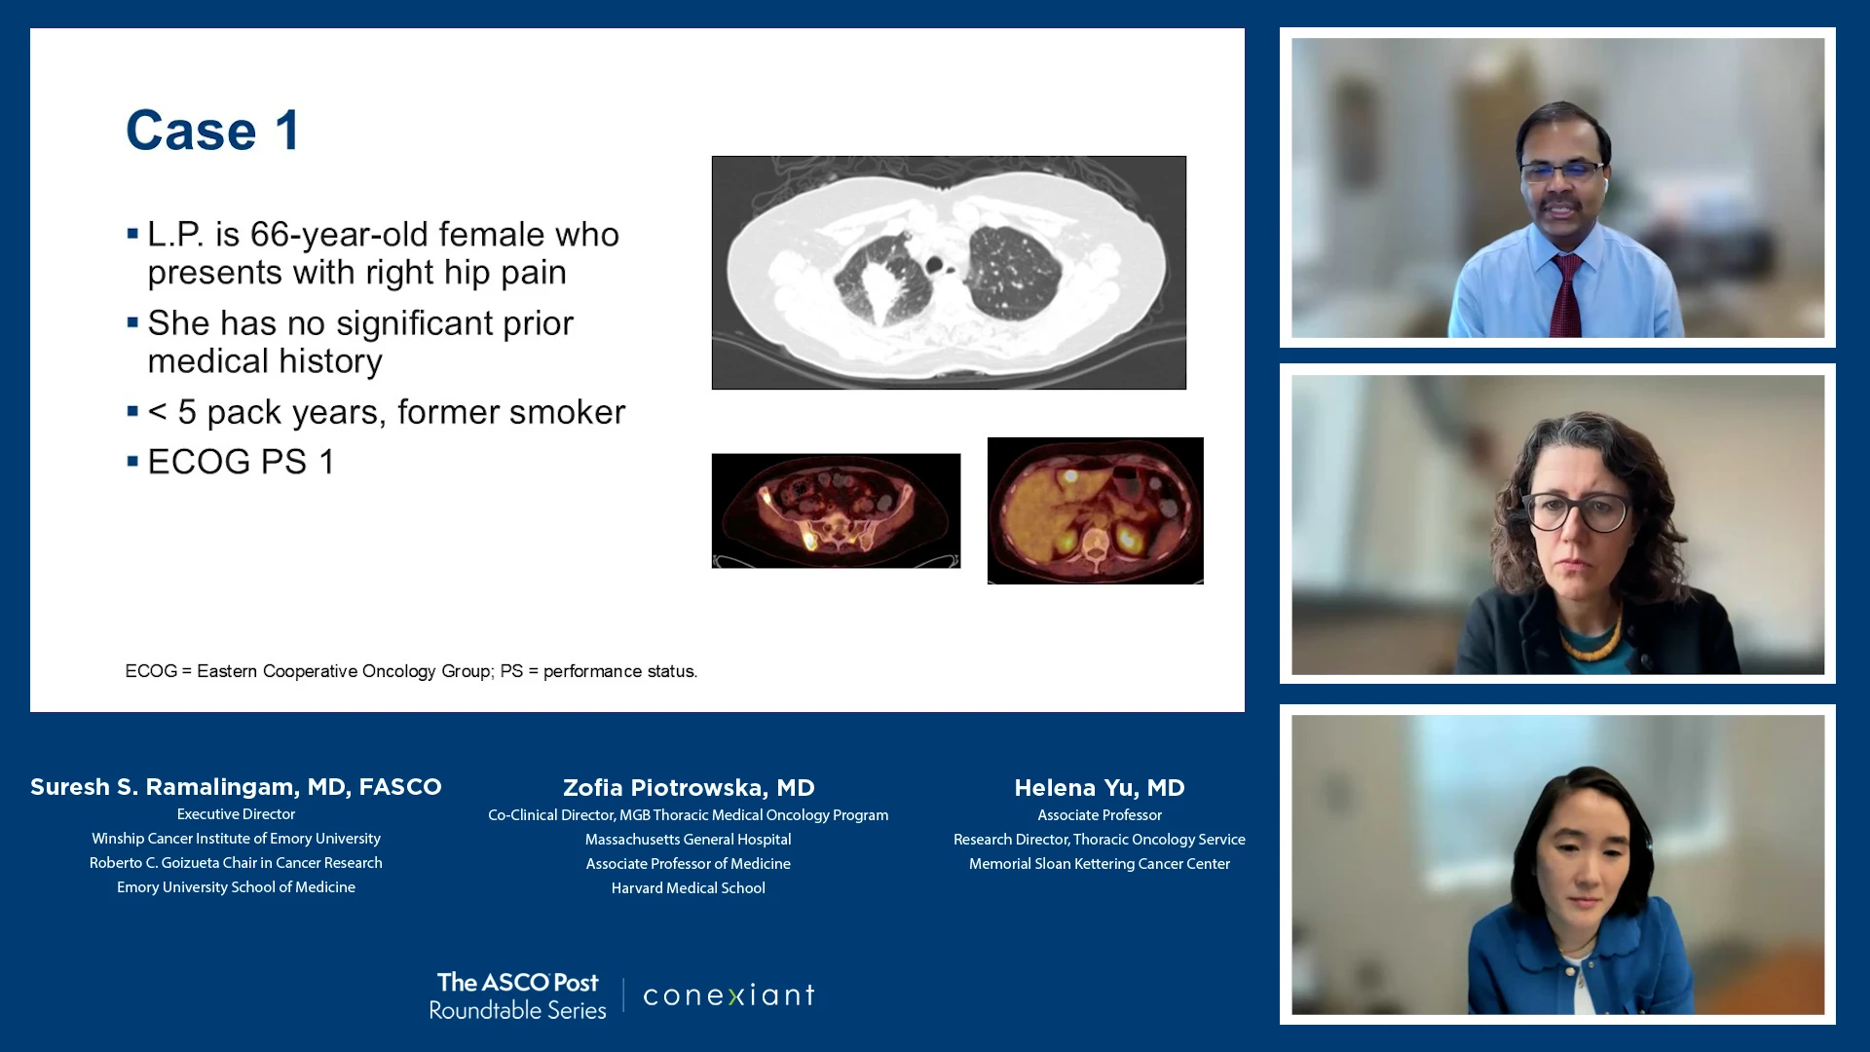The image size is (1870, 1052).
Task: Click Memorial Sloan Kettering Cancer Center text
Action: click(1099, 863)
